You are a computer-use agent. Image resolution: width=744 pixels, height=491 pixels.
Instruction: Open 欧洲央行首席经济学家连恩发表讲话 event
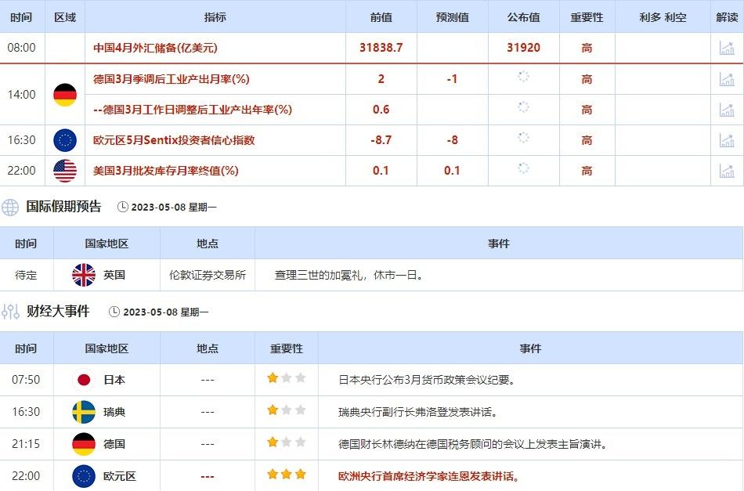pos(429,476)
